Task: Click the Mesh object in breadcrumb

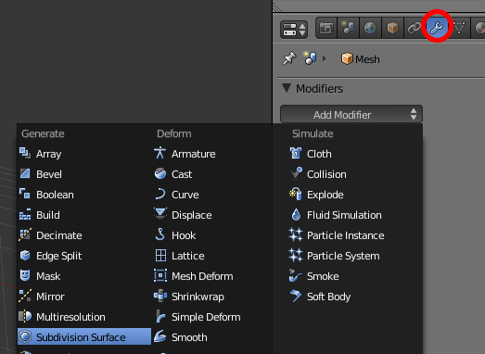Action: (x=361, y=58)
